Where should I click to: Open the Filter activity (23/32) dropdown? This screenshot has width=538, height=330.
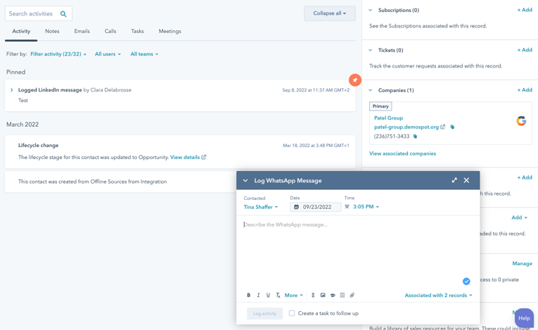click(x=58, y=54)
